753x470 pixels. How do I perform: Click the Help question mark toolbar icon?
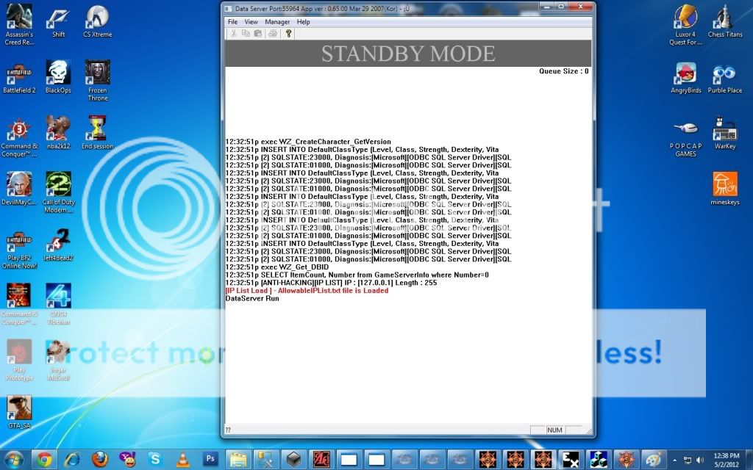288,34
